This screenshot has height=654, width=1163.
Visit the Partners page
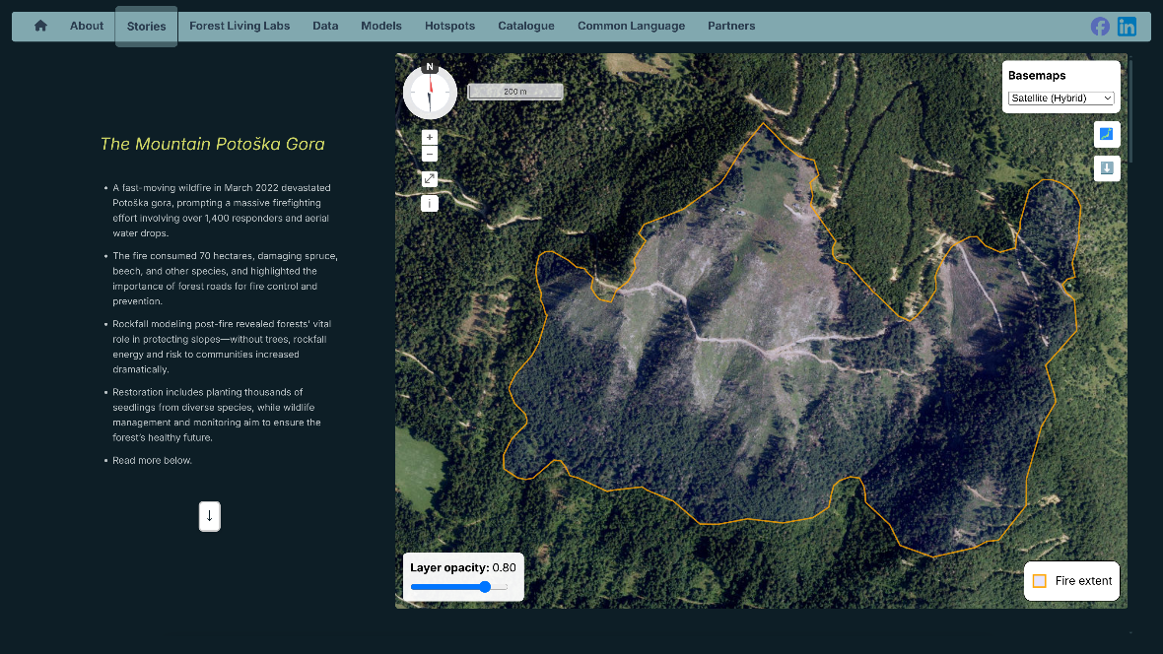click(731, 26)
